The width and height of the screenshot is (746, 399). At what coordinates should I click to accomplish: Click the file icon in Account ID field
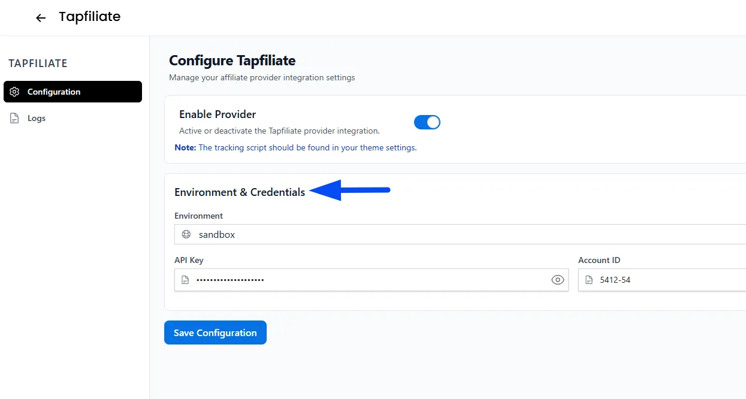coord(589,280)
